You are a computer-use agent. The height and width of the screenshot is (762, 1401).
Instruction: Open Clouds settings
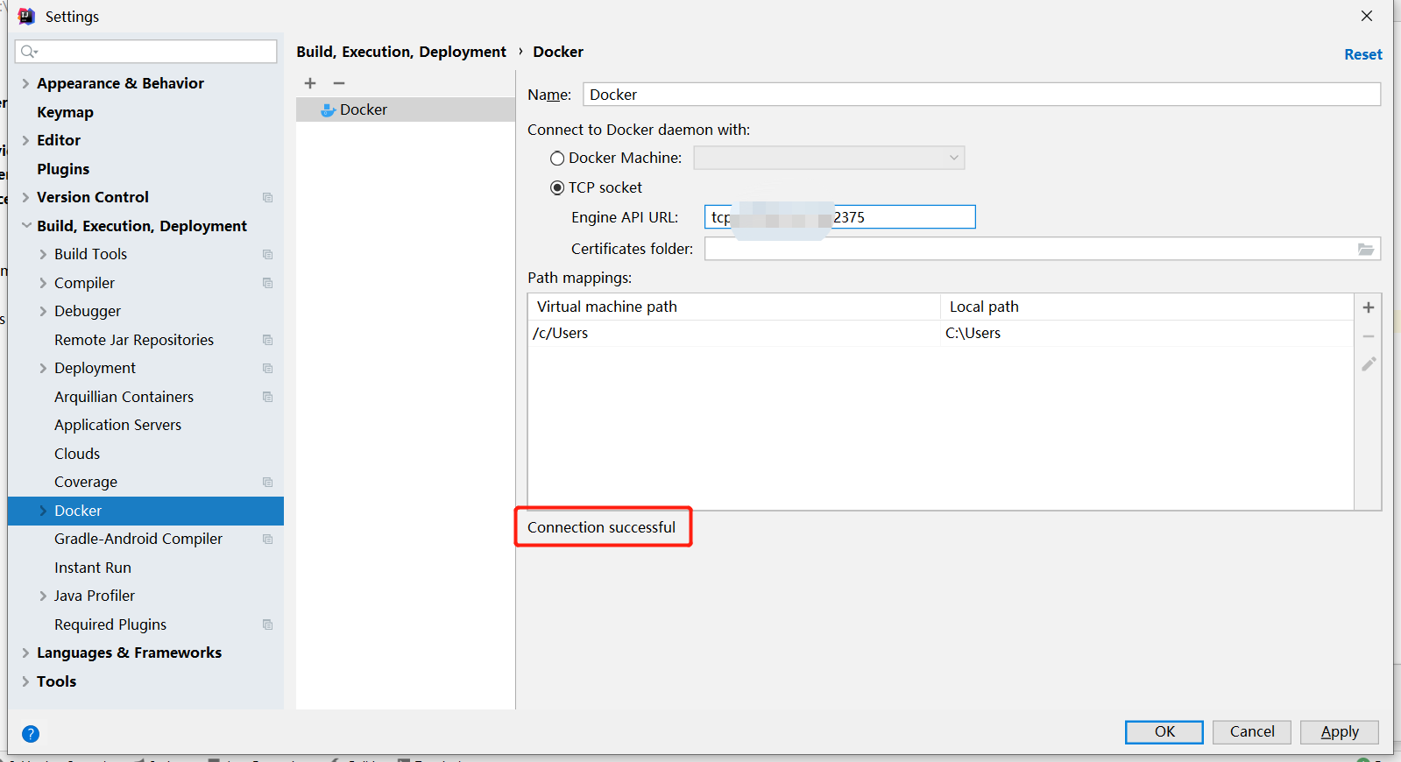point(77,454)
